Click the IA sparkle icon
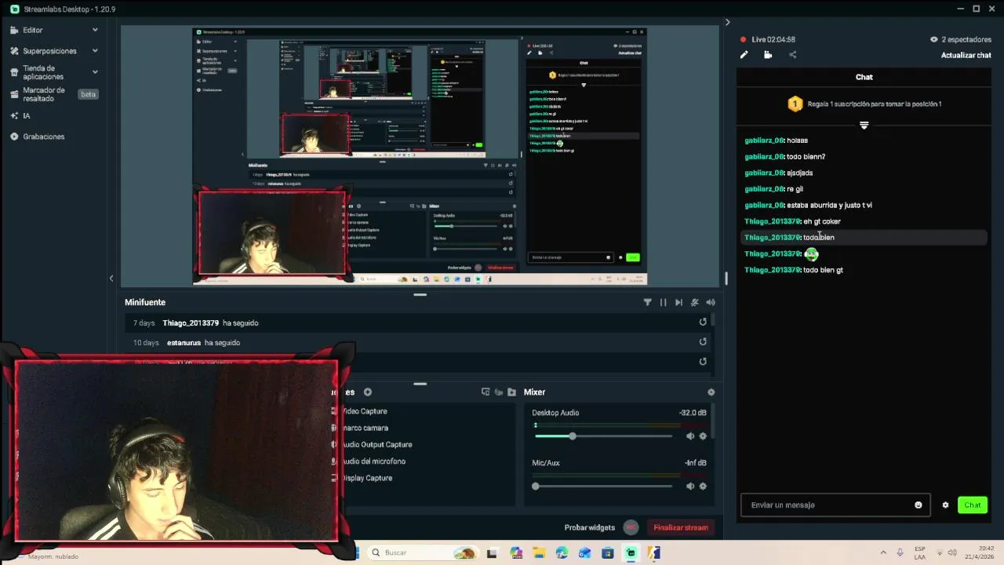This screenshot has height=565, width=1004. [14, 116]
